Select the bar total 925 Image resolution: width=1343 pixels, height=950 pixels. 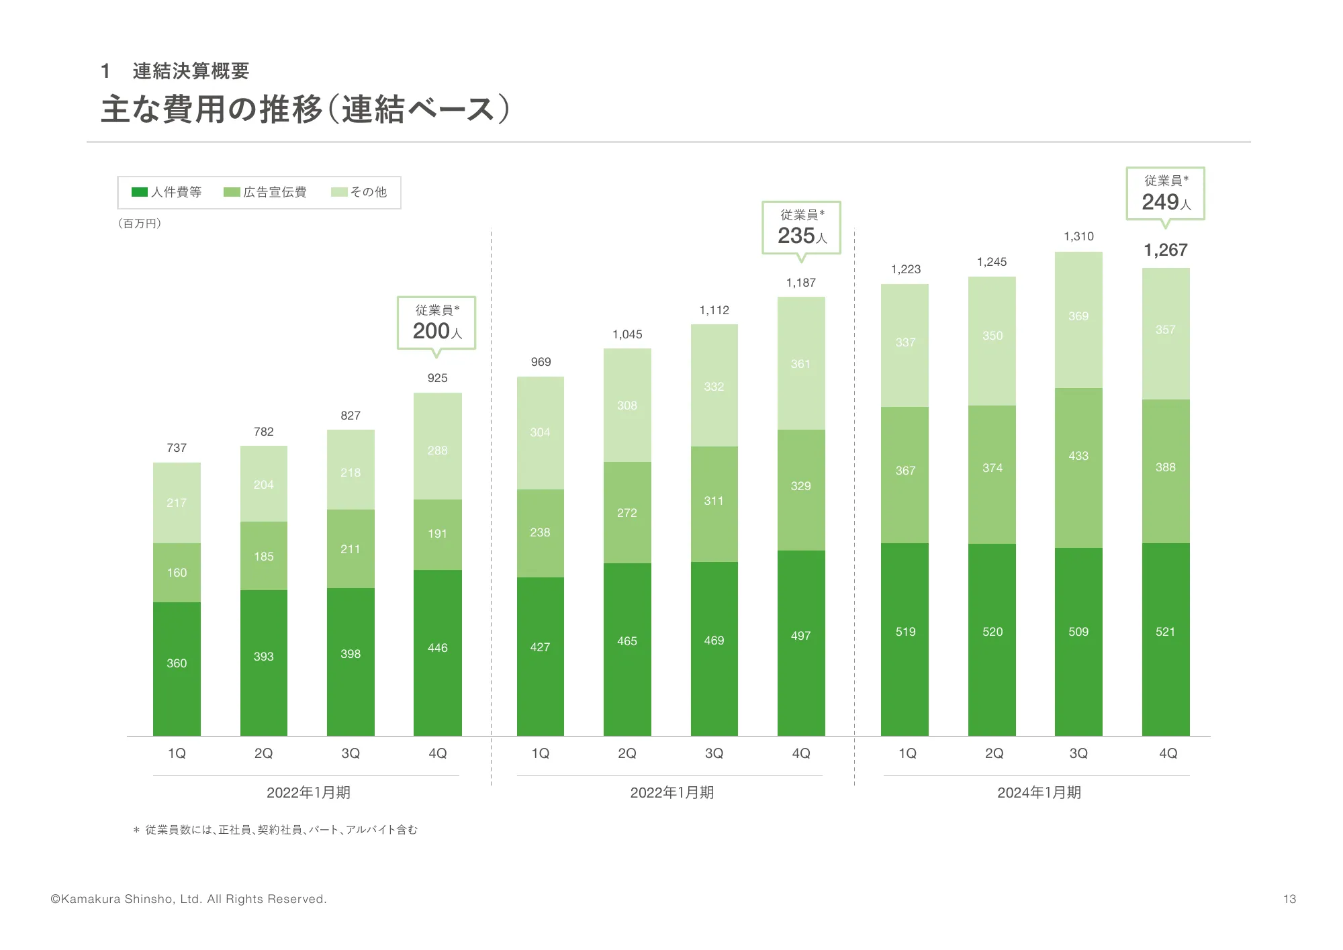point(437,378)
